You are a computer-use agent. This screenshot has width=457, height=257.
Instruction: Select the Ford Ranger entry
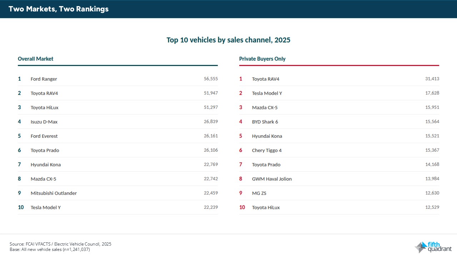pos(44,79)
